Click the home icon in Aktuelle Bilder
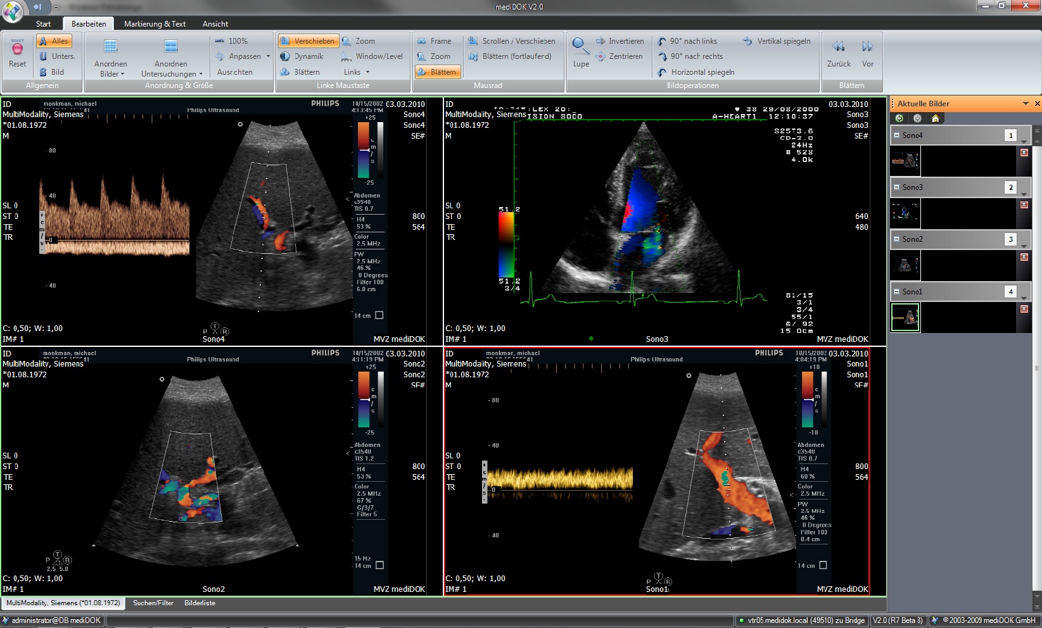Image resolution: width=1042 pixels, height=628 pixels. pos(935,118)
